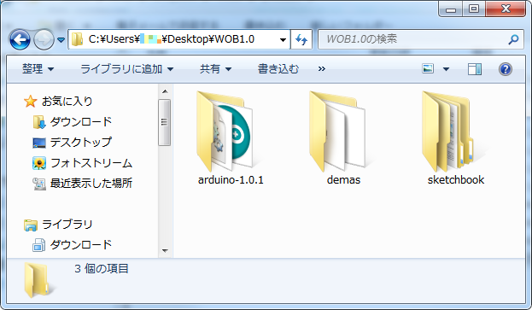
Task: Click the 3 個の項目 status text
Action: point(102,269)
